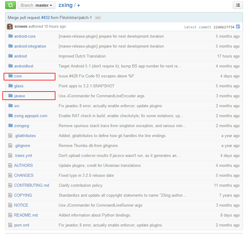Image resolution: width=246 pixels, height=234 pixels.
Task: Click the zxingorg folder icon
Action: pos(11,125)
